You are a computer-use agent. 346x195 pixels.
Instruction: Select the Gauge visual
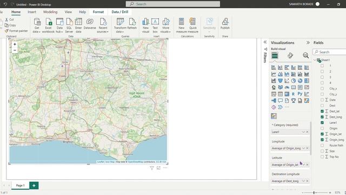point(287,87)
